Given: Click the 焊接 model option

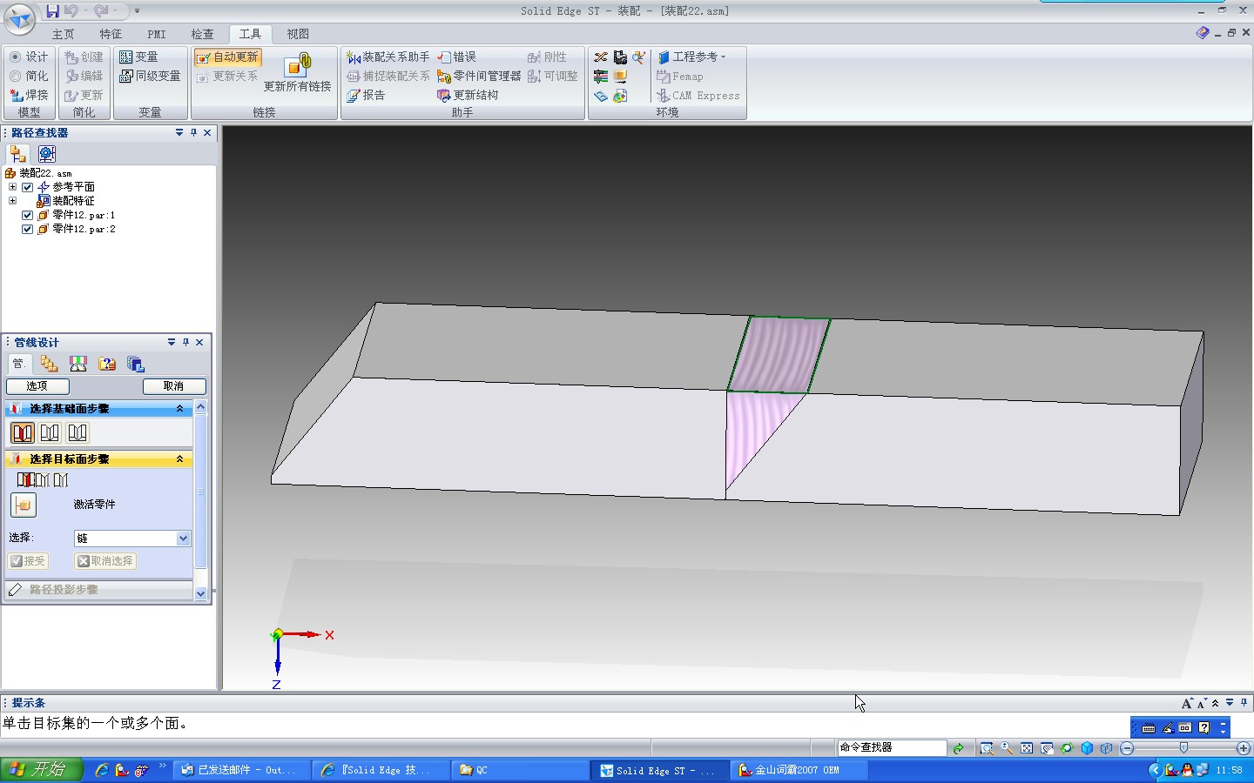Looking at the screenshot, I should pyautogui.click(x=29, y=95).
